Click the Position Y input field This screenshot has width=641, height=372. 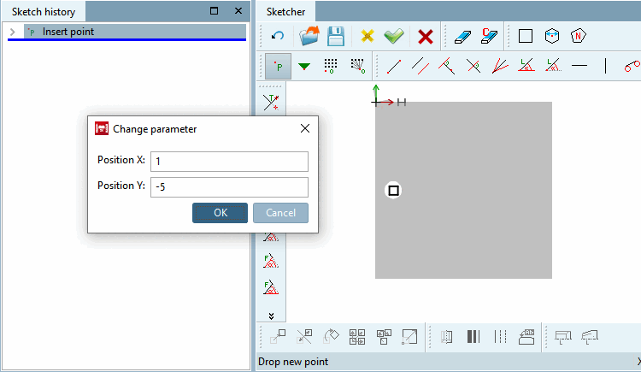(x=229, y=187)
